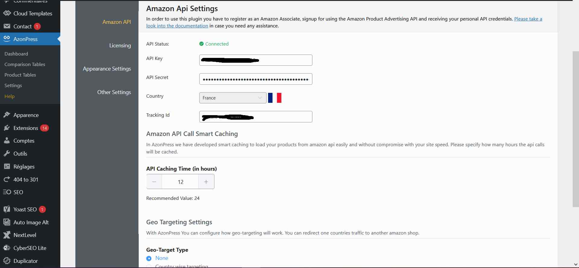Open Comparison Tables submenu

(25, 64)
